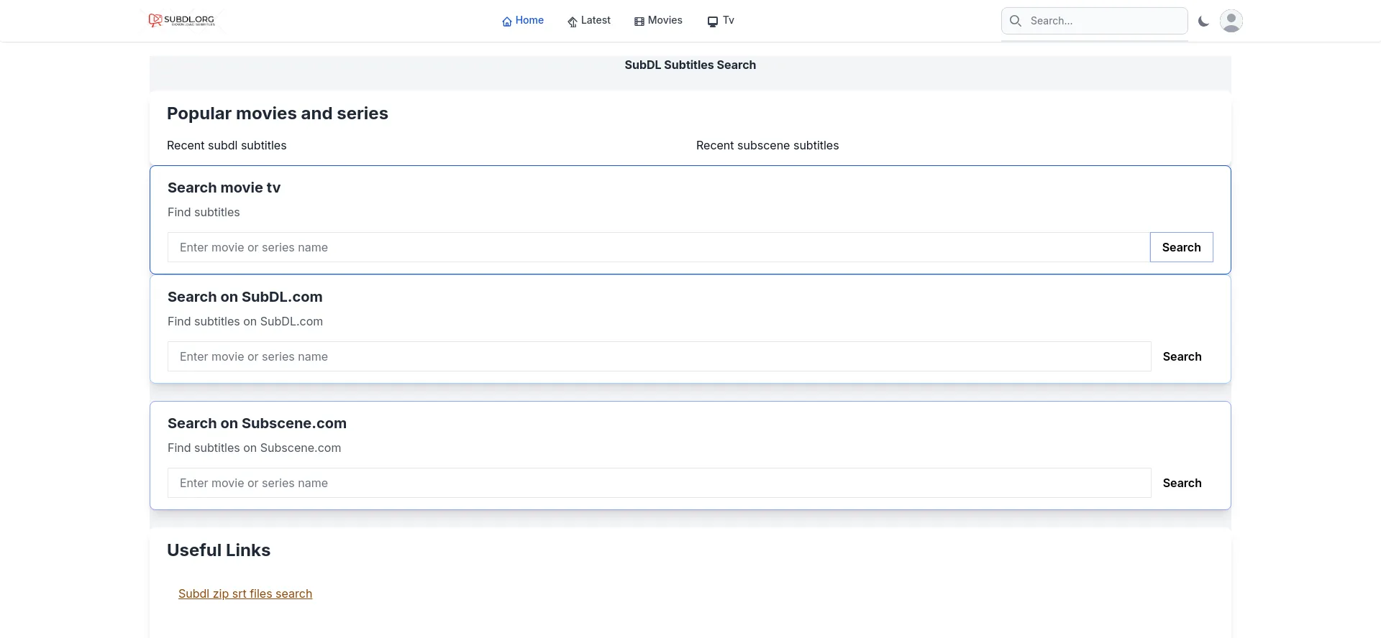The width and height of the screenshot is (1381, 638).
Task: Open the Latest menu item
Action: pyautogui.click(x=589, y=20)
